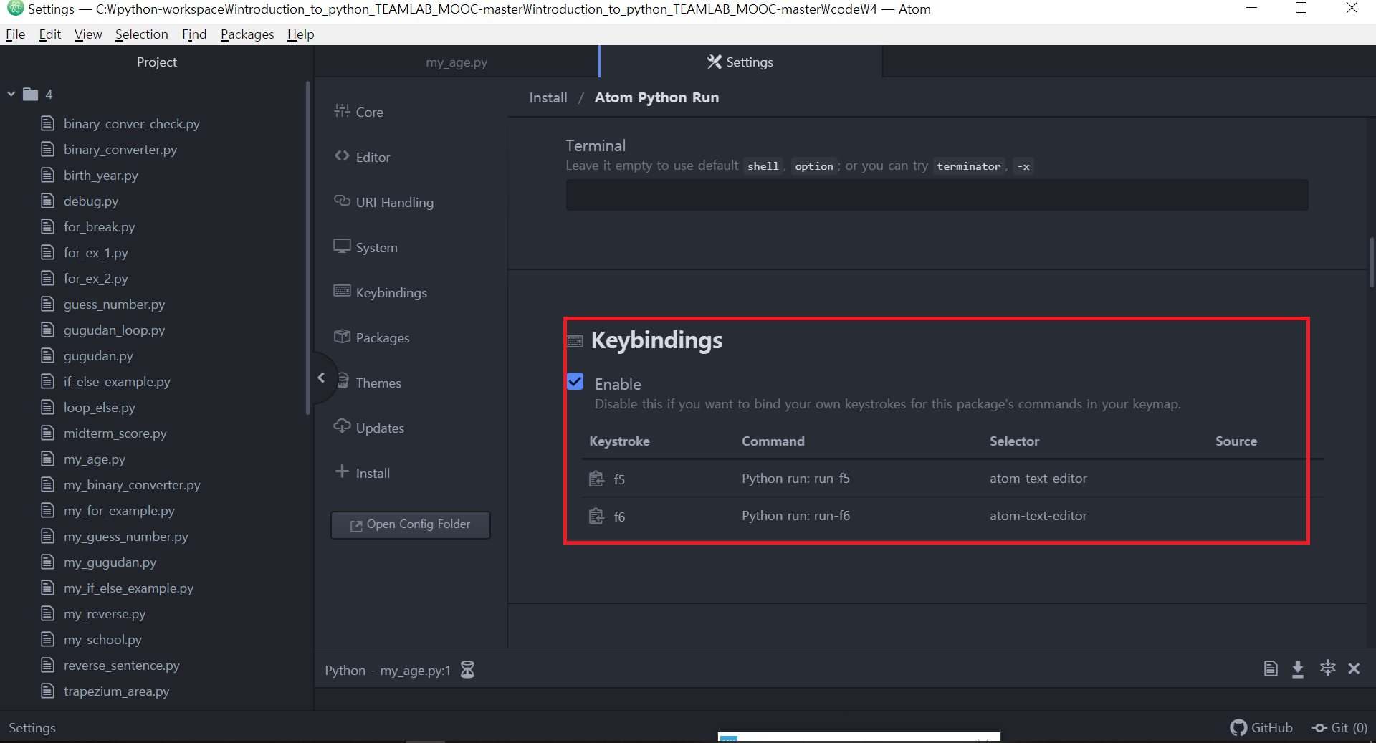
Task: Open gugudan_loop.py file
Action: (x=115, y=330)
